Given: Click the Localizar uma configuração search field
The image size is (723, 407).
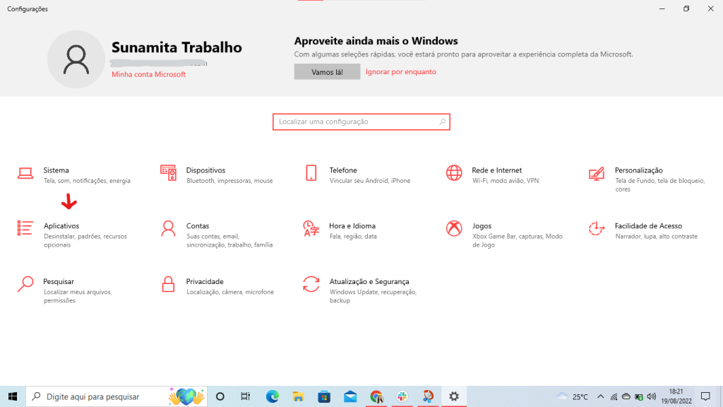Looking at the screenshot, I should click(357, 122).
